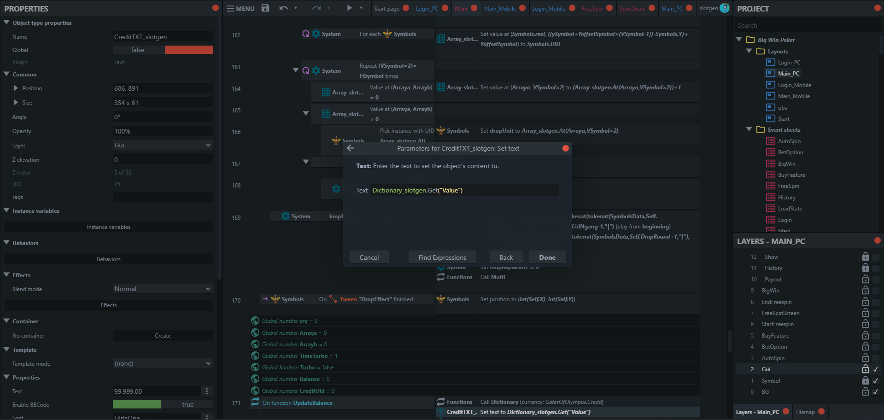
Task: Go back using the dialog's arrow icon
Action: 351,148
